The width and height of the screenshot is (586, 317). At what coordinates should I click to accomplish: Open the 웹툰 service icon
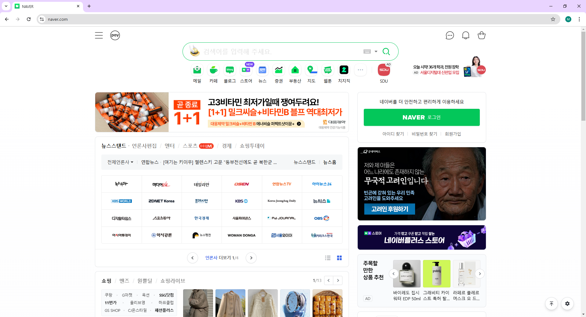coord(327,70)
